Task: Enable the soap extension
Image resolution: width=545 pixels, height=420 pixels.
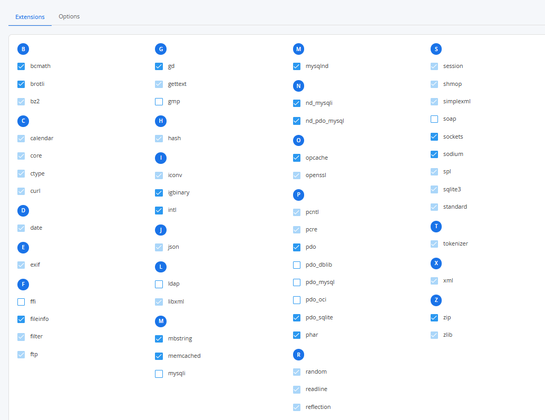Action: pos(434,119)
